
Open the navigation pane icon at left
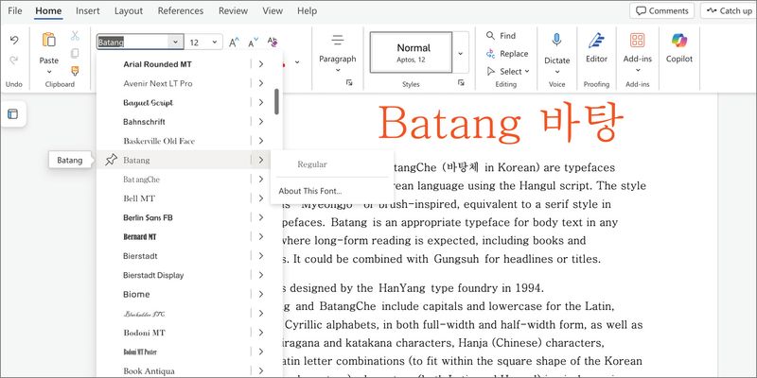coord(12,114)
